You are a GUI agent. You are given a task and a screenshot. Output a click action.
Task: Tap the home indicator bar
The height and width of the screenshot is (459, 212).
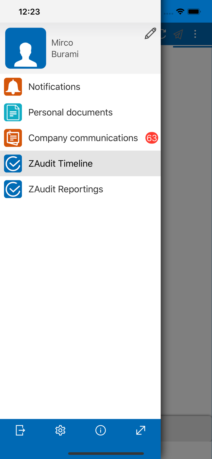click(x=106, y=453)
